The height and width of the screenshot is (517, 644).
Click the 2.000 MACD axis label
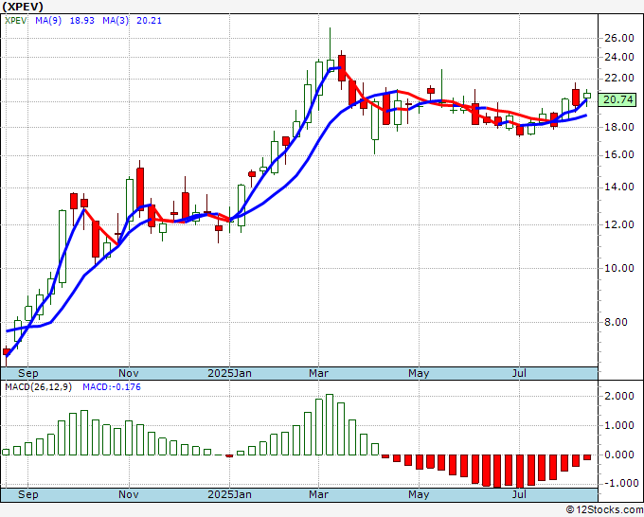pyautogui.click(x=619, y=396)
